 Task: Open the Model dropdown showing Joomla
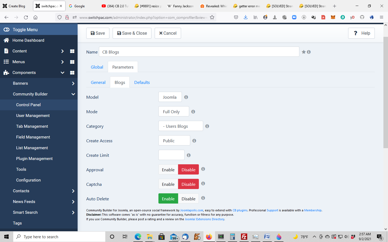point(170,97)
